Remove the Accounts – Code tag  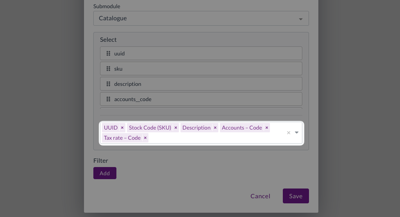(267, 128)
